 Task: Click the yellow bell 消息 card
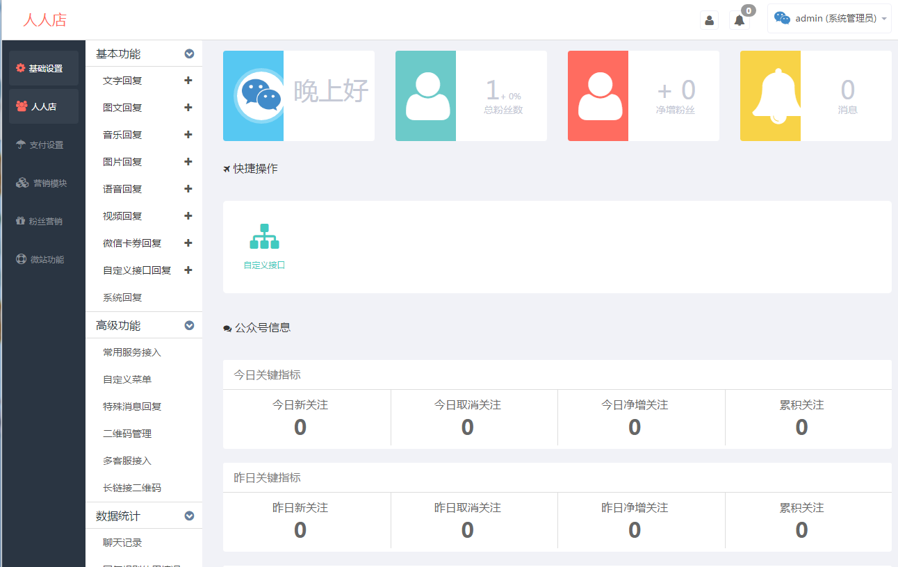[x=815, y=96]
